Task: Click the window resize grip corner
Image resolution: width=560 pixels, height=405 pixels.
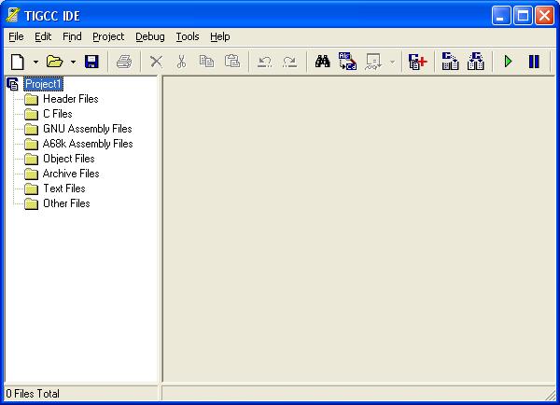Action: 551,395
